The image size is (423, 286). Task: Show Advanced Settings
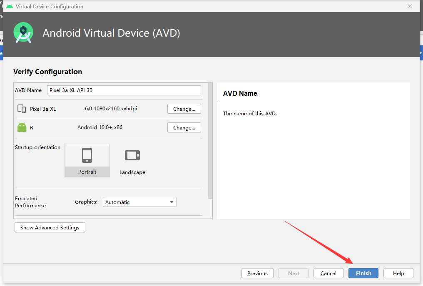click(50, 227)
